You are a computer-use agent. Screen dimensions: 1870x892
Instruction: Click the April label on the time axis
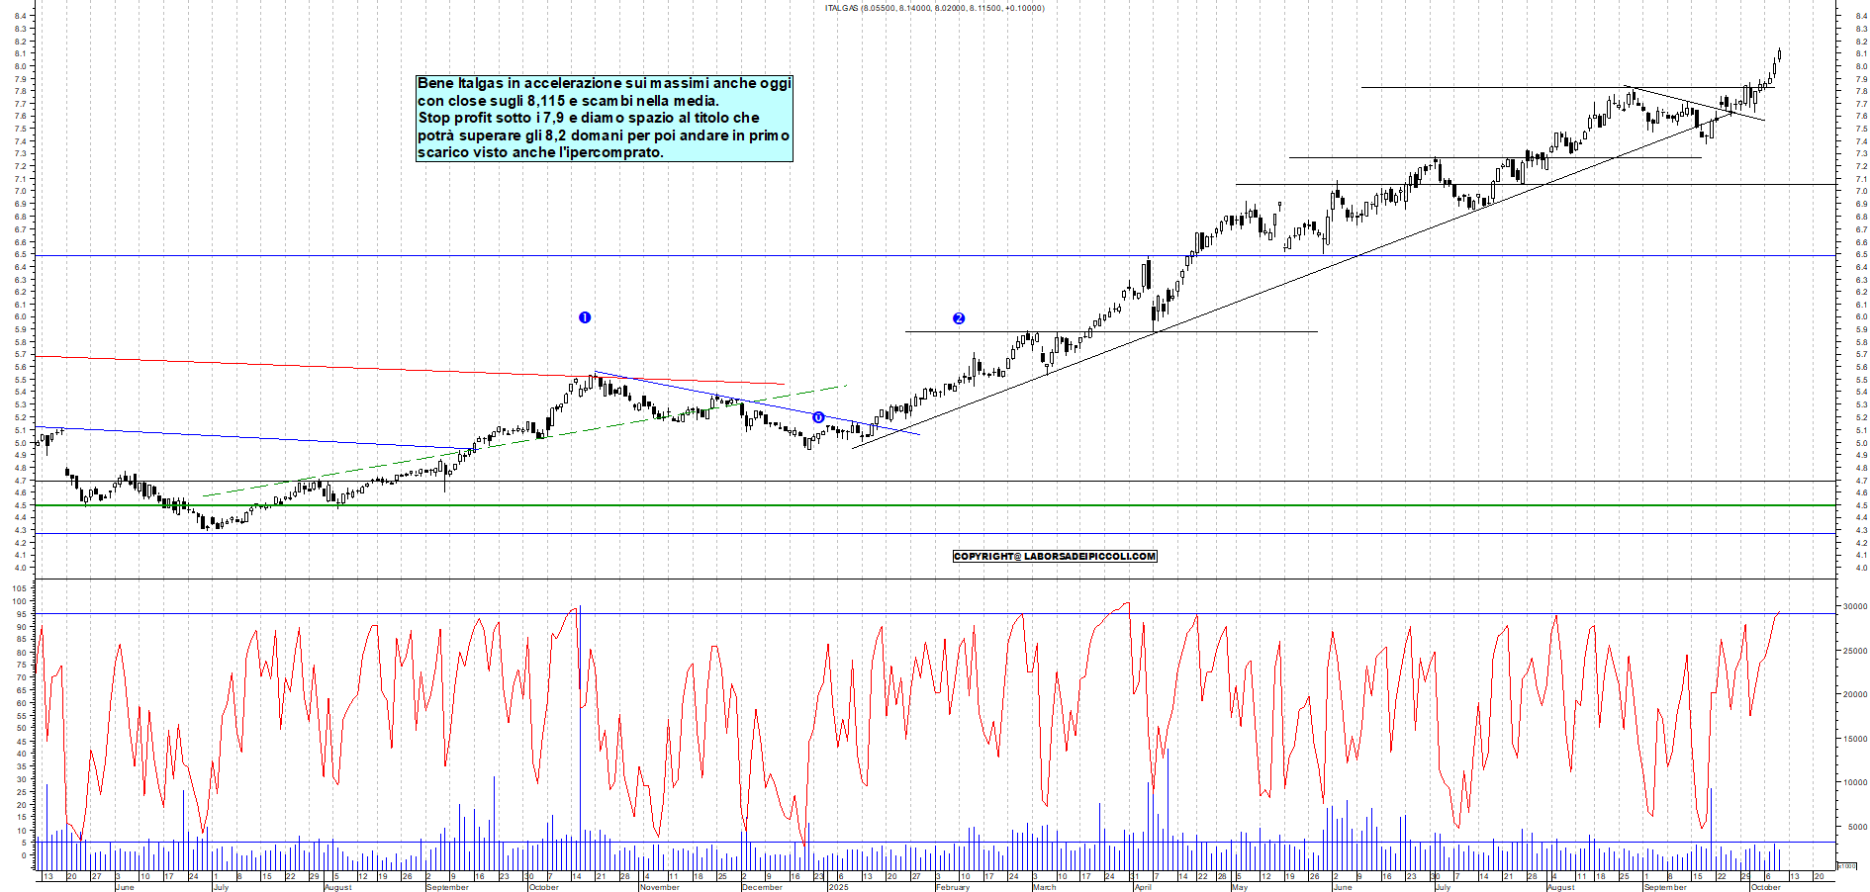(1143, 887)
